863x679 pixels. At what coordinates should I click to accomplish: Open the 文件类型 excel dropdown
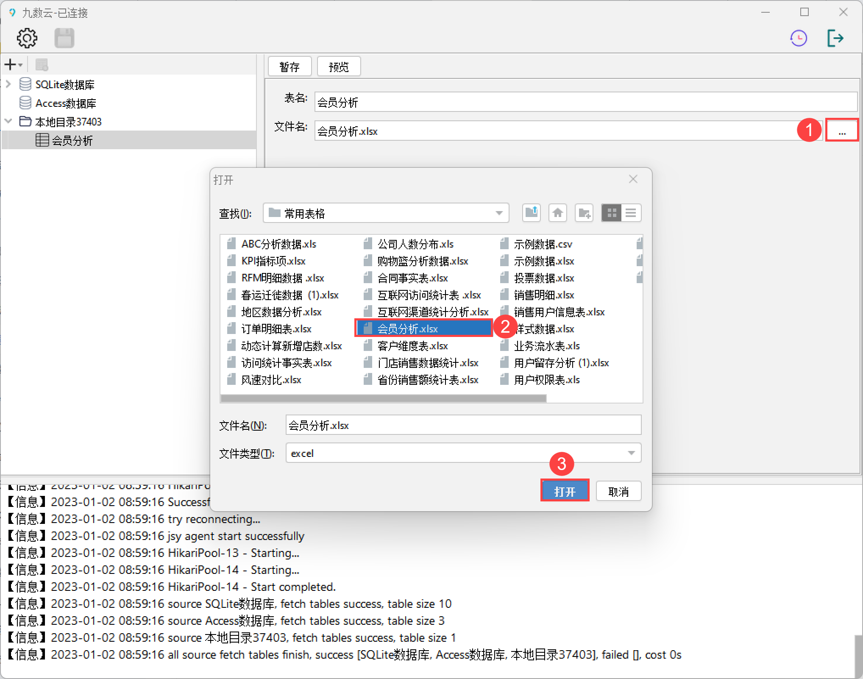[631, 453]
